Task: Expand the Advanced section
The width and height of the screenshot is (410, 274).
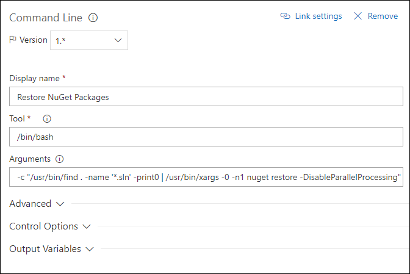Action: 37,204
